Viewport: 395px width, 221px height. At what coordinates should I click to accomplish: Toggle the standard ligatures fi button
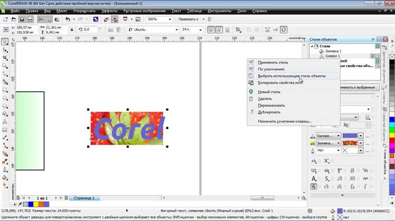click(x=314, y=186)
